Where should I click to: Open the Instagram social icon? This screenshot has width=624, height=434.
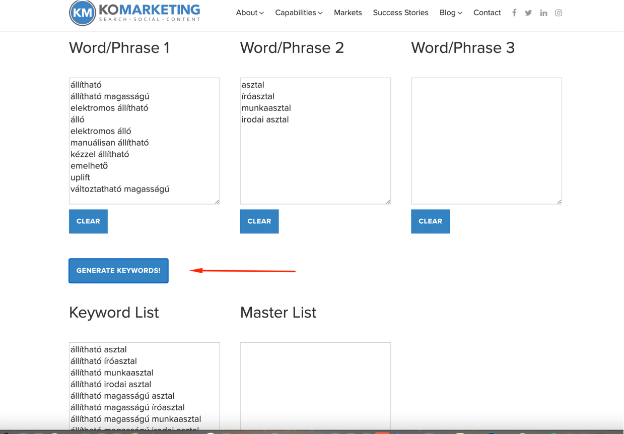pyautogui.click(x=559, y=13)
